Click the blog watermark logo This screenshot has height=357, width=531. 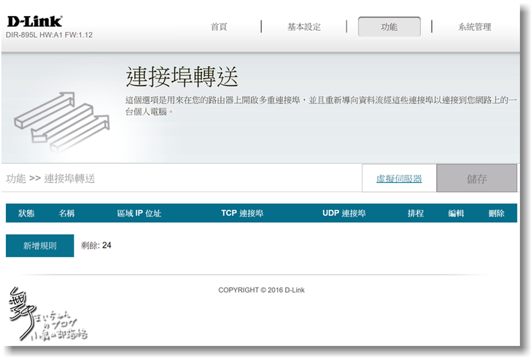click(x=45, y=315)
